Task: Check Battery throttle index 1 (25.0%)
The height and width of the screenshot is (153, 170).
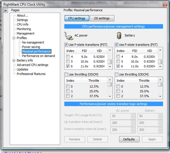Action: click(x=118, y=91)
